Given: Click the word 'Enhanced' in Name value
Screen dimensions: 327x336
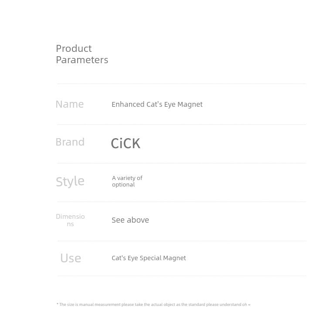Looking at the screenshot, I should pos(128,104).
